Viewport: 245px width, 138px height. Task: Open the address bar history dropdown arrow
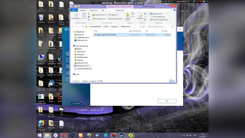[141, 26]
